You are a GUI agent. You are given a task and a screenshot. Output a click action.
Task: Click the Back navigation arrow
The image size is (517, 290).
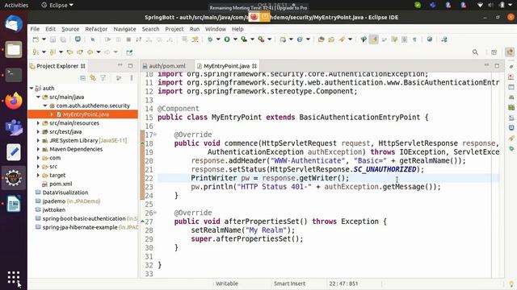coord(90,52)
